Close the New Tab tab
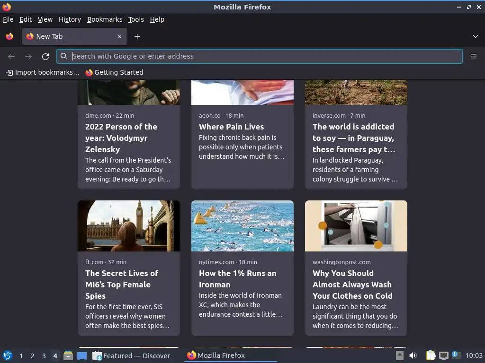This screenshot has width=485, height=363. pos(119,36)
